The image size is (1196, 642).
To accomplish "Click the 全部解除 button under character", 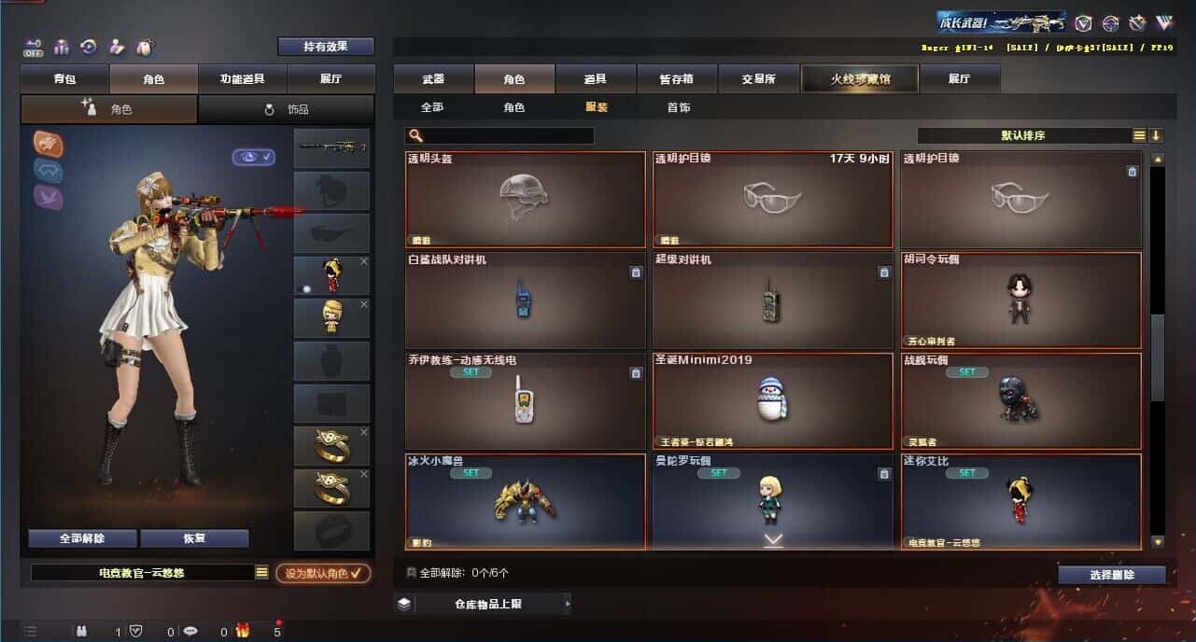I will (x=82, y=538).
